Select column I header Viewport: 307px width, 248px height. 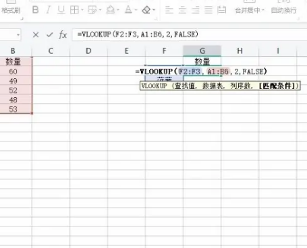[278, 51]
